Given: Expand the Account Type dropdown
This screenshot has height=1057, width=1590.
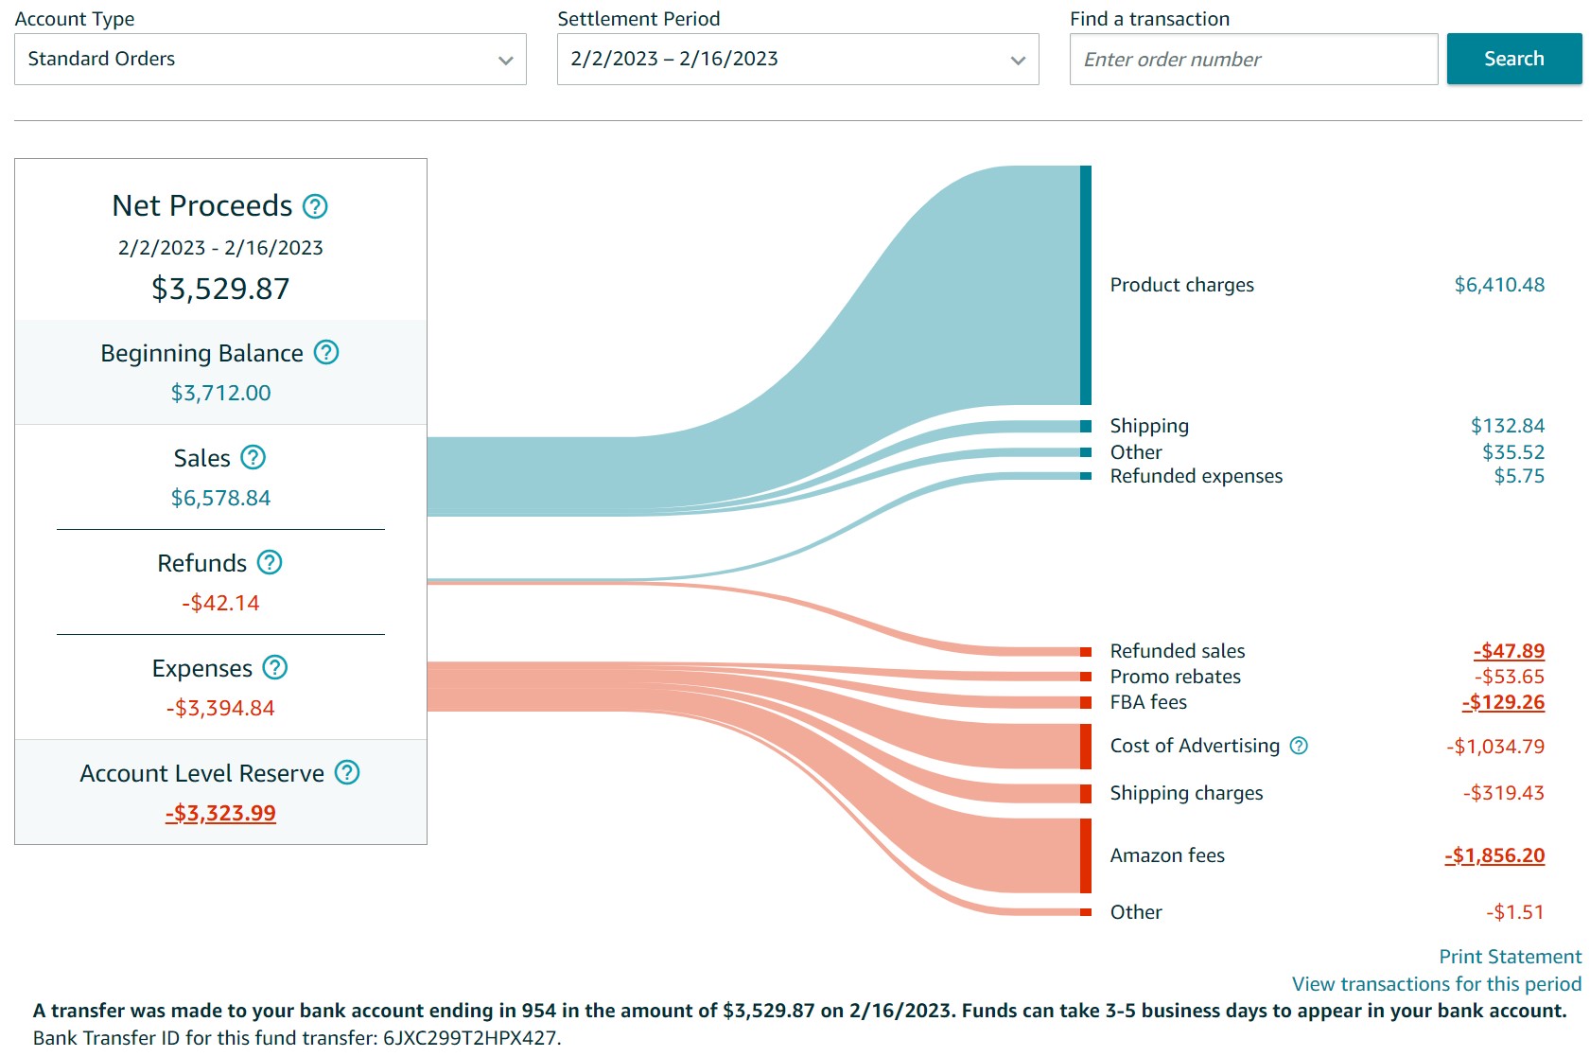Looking at the screenshot, I should [x=271, y=60].
